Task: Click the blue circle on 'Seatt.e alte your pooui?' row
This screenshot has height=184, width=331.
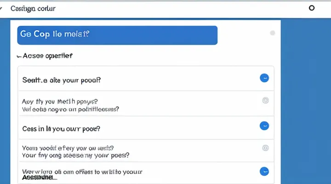Action: coord(264,78)
